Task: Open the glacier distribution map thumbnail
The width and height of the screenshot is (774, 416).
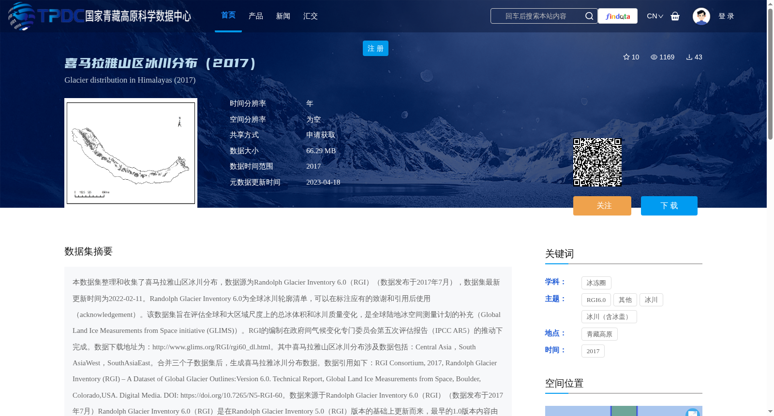Action: point(131,153)
